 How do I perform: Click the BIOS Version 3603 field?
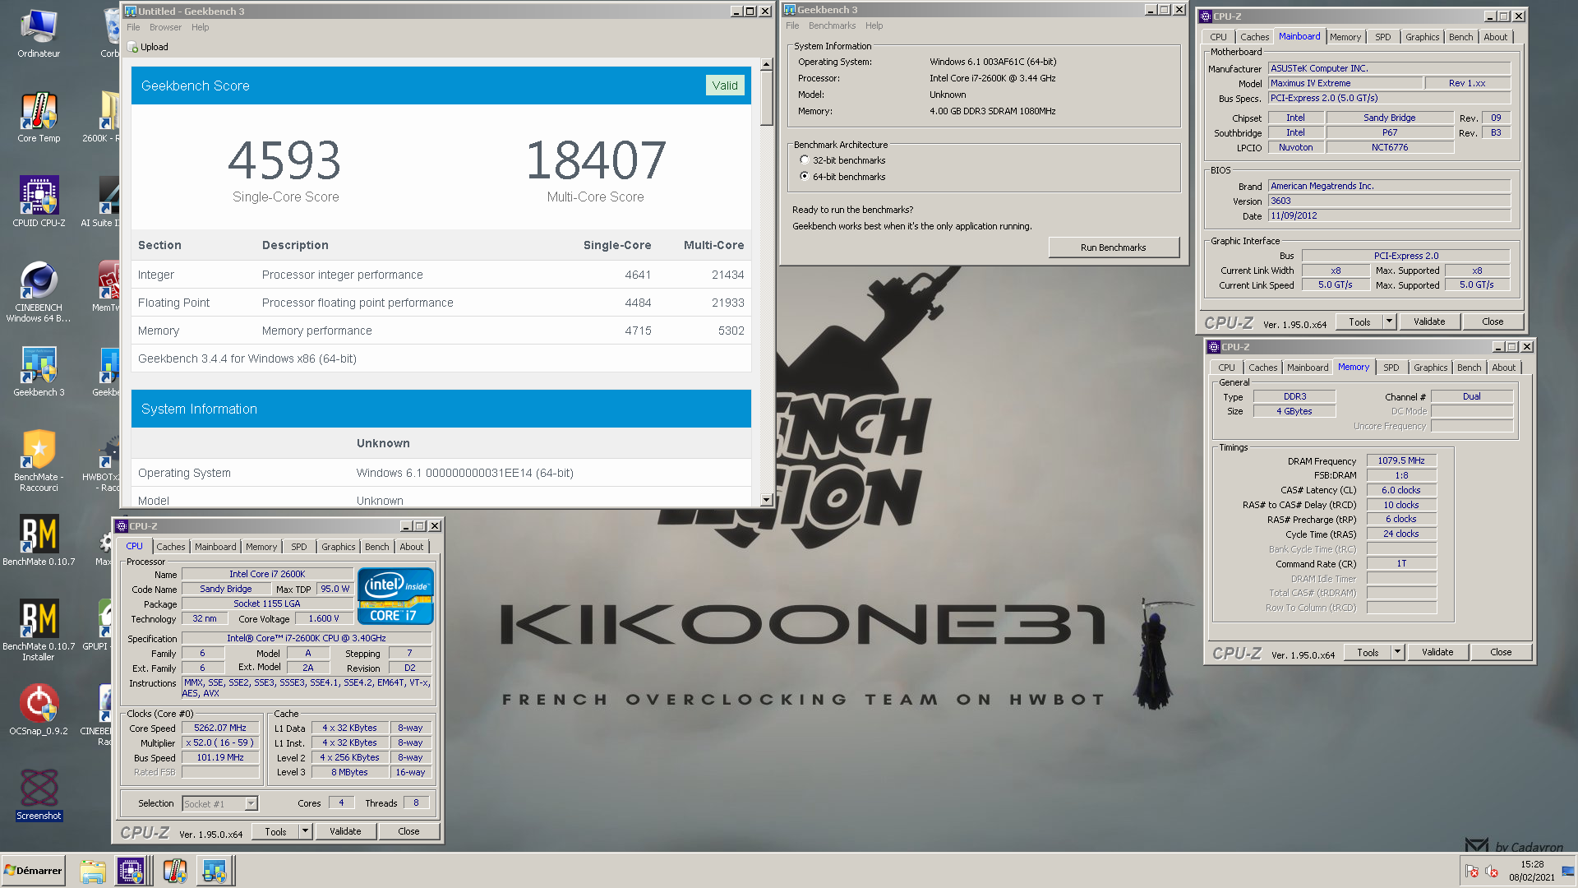coord(1389,201)
